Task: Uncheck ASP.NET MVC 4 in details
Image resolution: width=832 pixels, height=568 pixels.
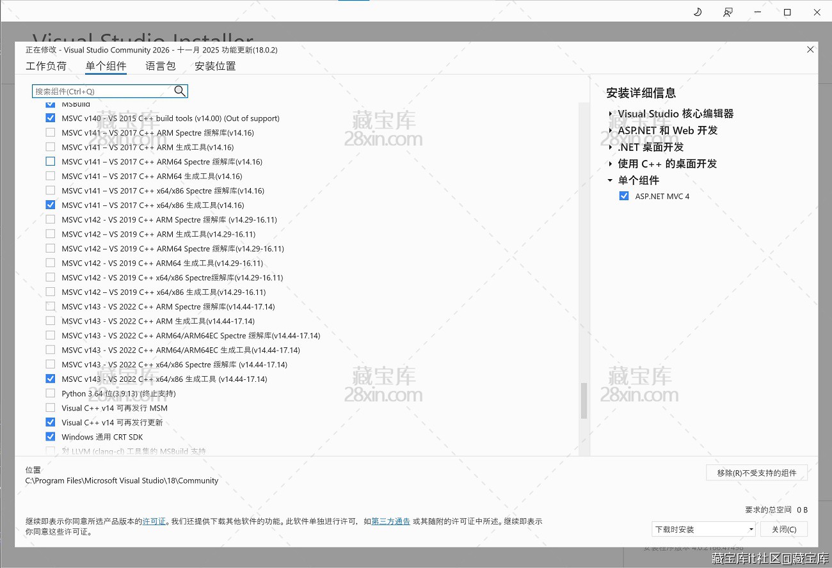Action: pos(624,196)
